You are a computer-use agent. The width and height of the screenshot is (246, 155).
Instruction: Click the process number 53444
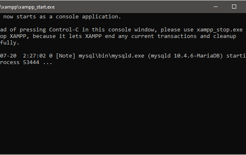tap(31, 62)
